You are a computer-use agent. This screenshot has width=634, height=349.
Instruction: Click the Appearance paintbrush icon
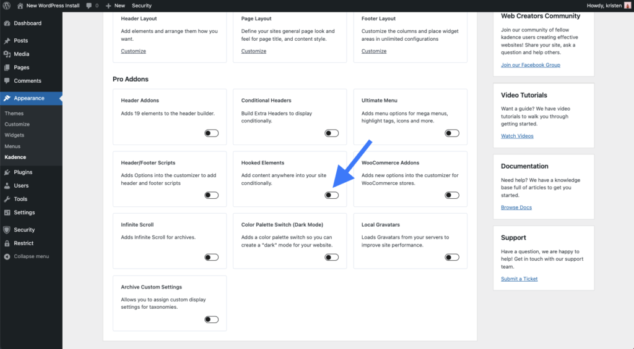point(7,98)
